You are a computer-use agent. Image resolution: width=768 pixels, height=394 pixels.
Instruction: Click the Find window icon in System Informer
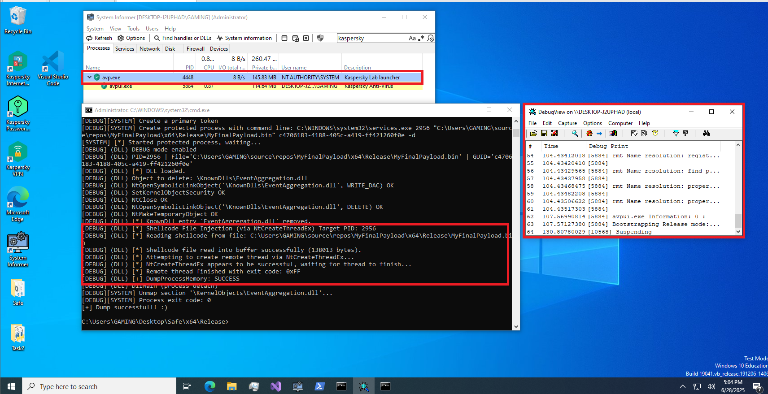point(284,38)
